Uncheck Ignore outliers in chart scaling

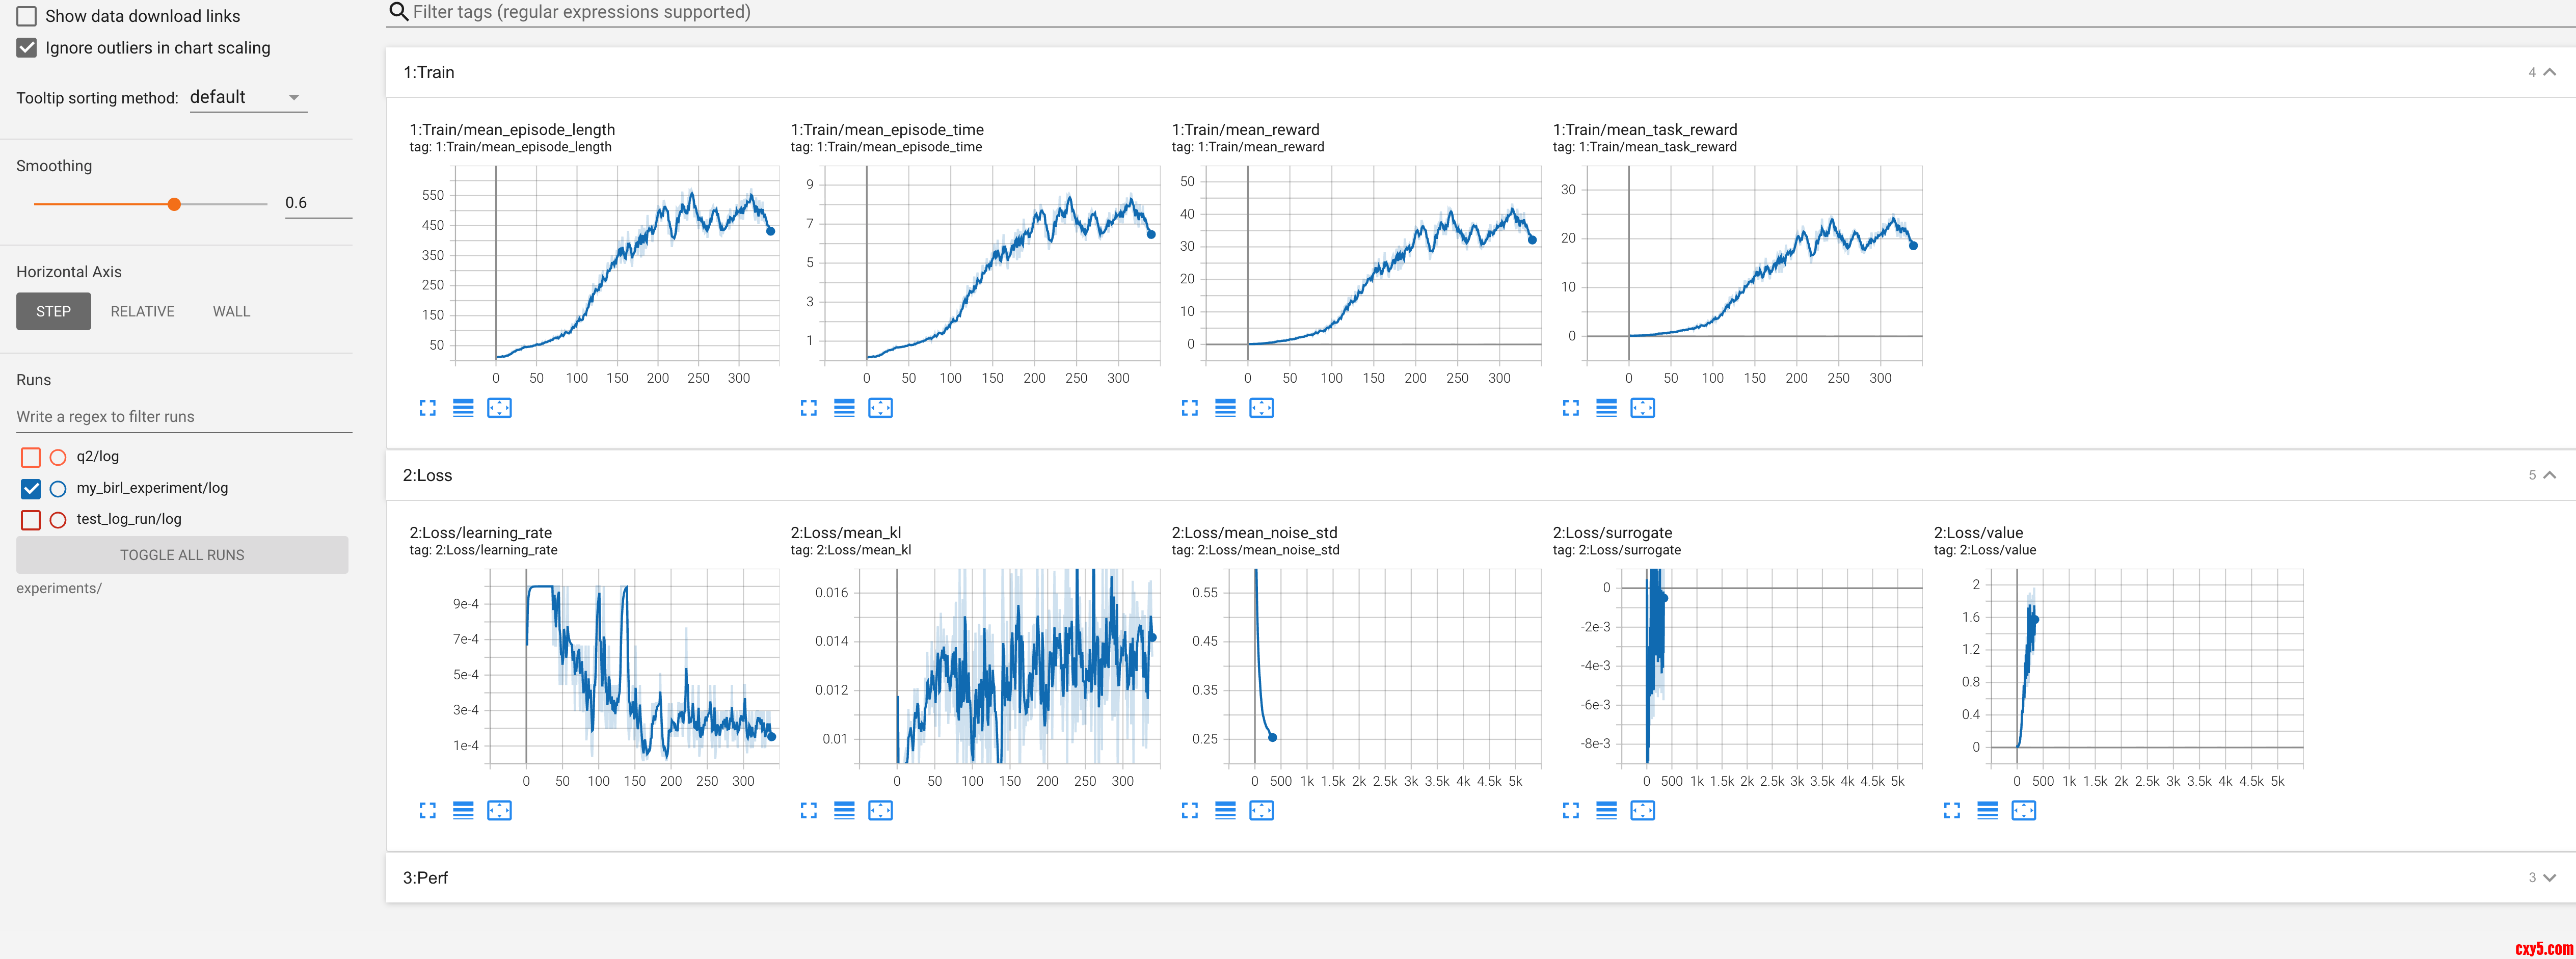[x=27, y=48]
